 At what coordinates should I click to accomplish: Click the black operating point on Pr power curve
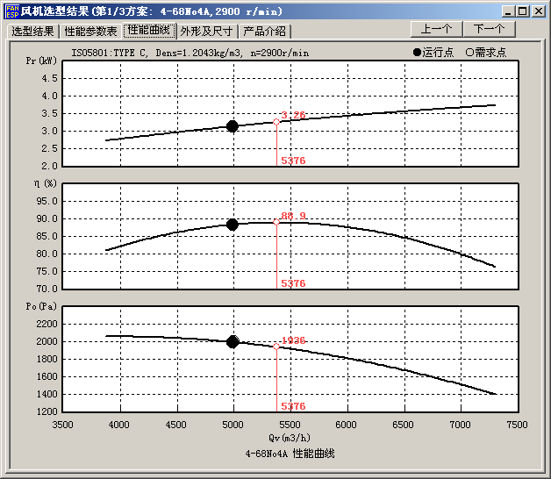click(233, 126)
